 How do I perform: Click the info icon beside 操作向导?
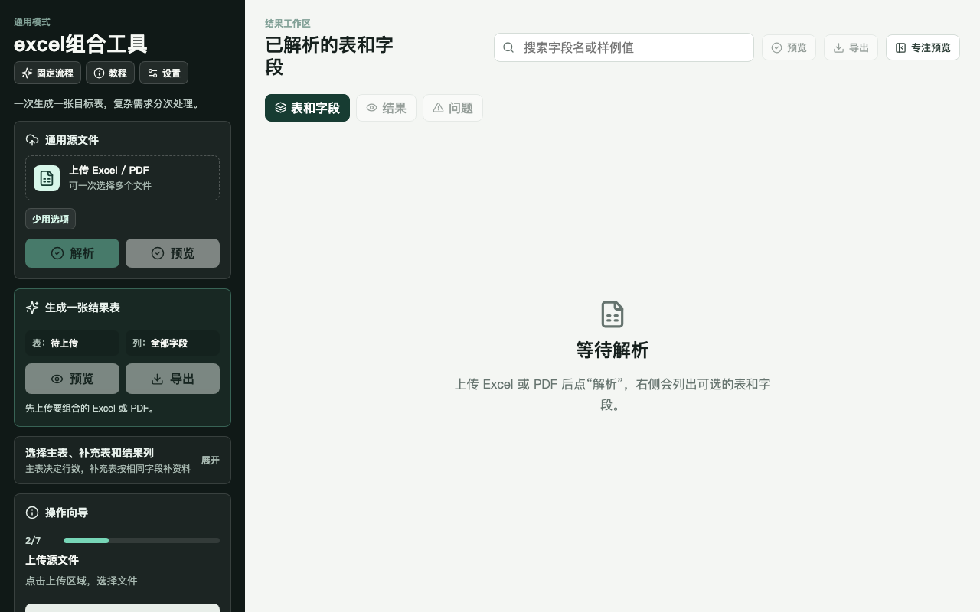32,513
